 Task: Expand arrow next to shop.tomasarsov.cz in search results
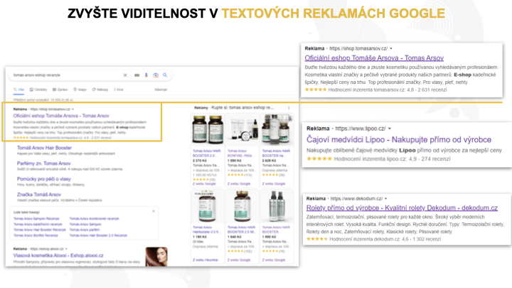point(73,109)
